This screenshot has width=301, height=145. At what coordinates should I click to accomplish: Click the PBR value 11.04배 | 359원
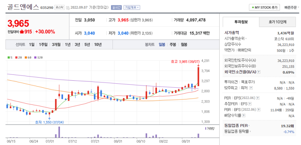click(x=282, y=110)
